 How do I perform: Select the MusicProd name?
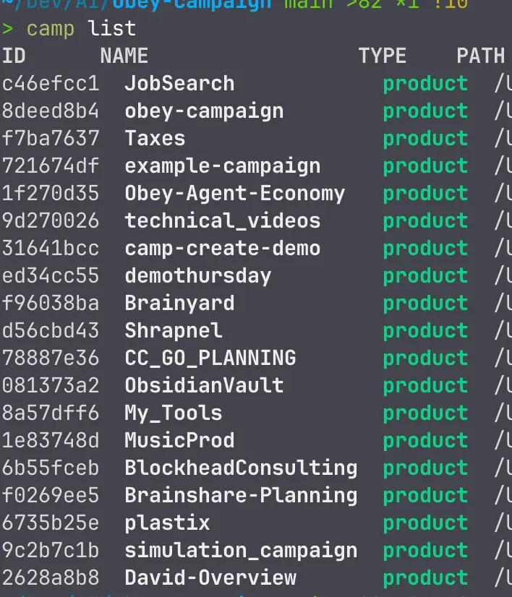pyautogui.click(x=179, y=440)
